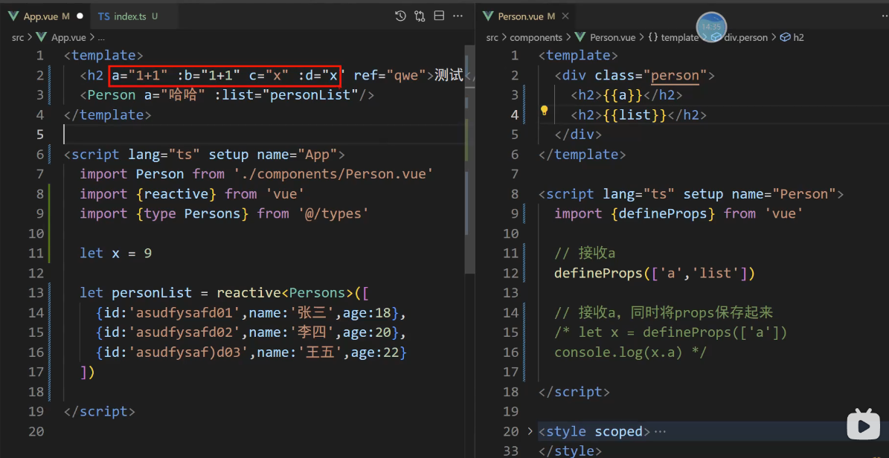The image size is (889, 458).
Task: Split the left editor group
Action: point(439,16)
